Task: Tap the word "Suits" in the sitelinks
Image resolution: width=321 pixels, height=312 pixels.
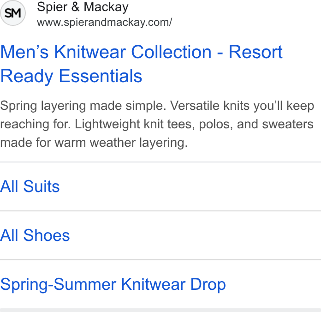Action: point(42,186)
